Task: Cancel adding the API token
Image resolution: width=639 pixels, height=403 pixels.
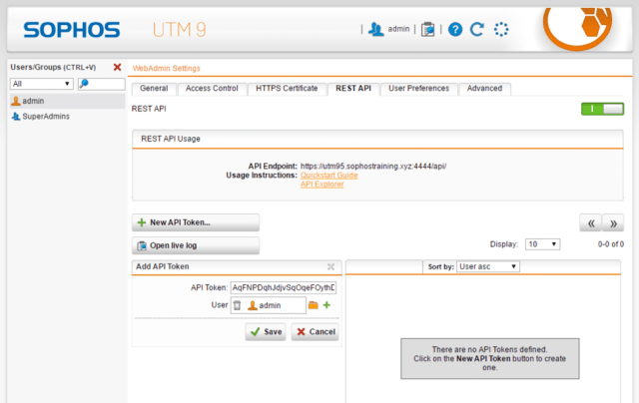Action: click(x=316, y=332)
